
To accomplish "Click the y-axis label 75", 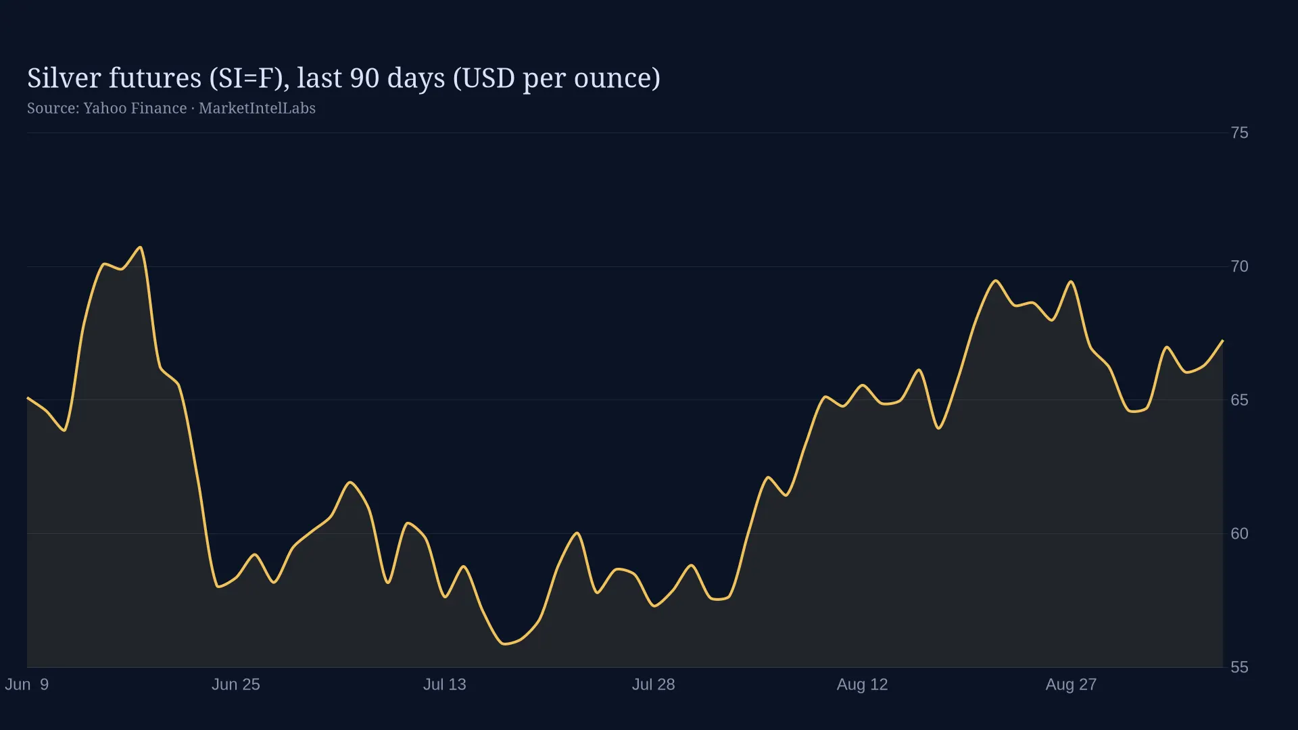I will (x=1239, y=132).
